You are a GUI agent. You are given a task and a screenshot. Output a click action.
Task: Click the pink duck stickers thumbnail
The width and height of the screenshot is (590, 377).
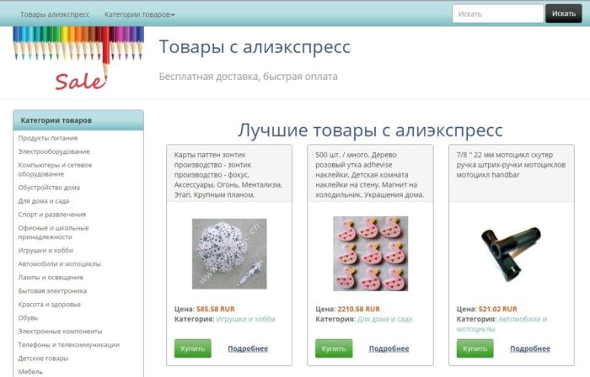(370, 253)
